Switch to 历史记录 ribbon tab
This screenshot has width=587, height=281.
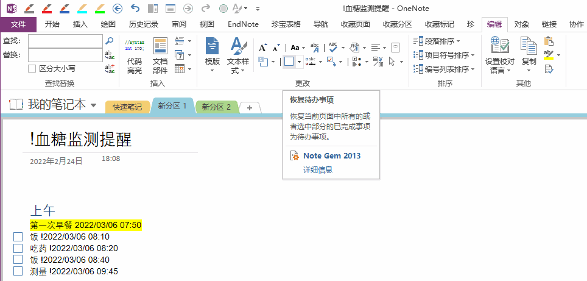pos(143,24)
